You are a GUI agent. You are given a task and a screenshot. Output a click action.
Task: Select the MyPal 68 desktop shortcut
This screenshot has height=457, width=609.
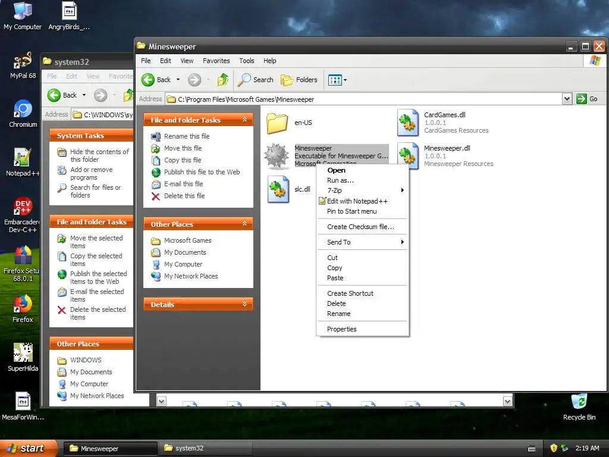click(x=23, y=64)
